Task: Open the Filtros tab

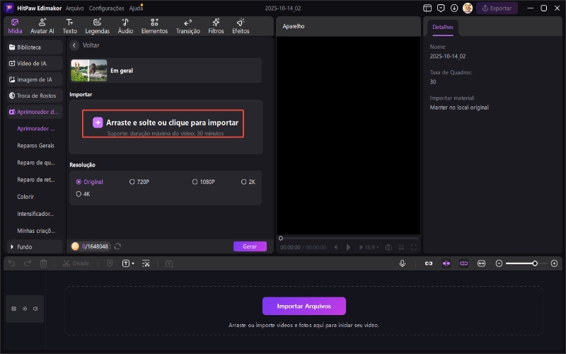Action: point(216,26)
